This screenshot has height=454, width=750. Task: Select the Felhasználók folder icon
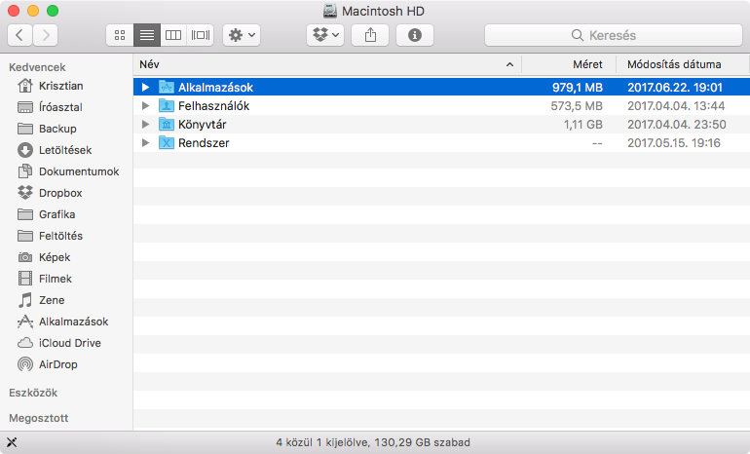166,105
